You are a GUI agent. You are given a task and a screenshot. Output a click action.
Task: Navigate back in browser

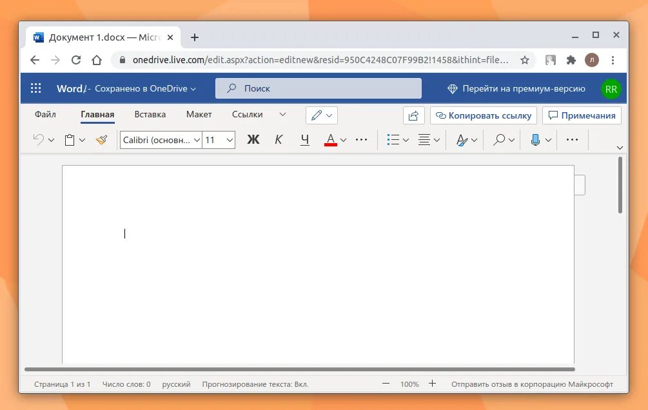pyautogui.click(x=35, y=61)
